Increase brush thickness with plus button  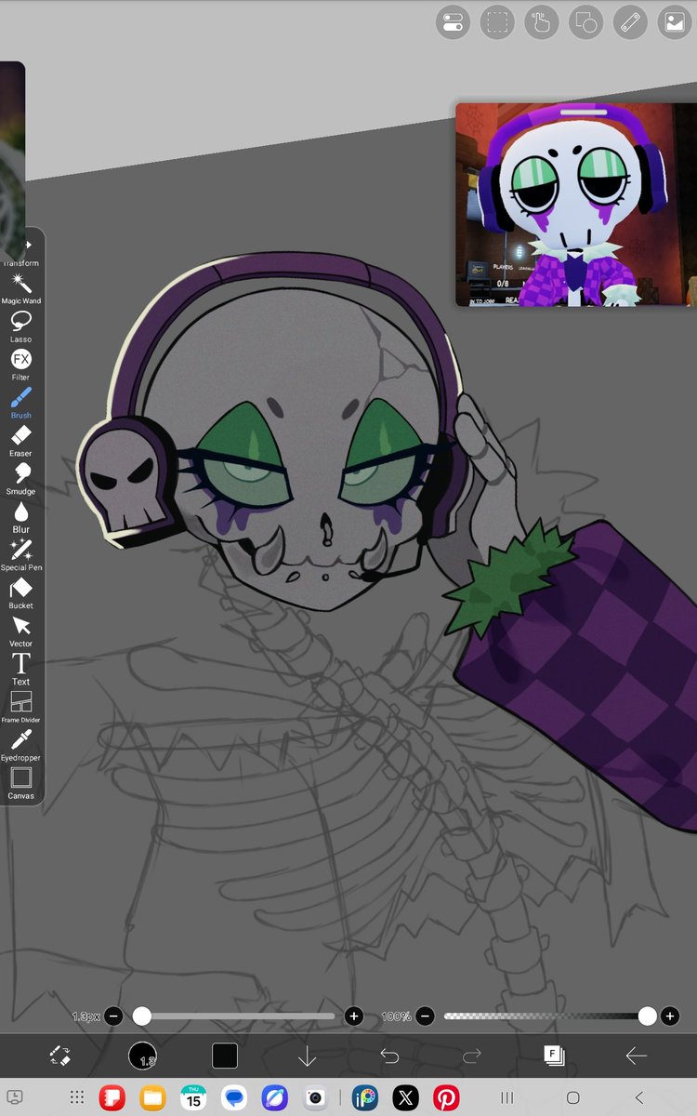coord(353,1016)
